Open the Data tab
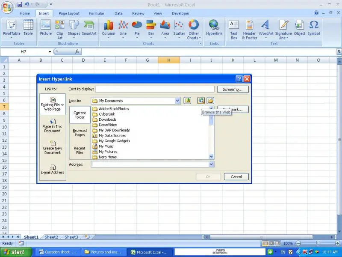342x257 pixels. pos(118,13)
